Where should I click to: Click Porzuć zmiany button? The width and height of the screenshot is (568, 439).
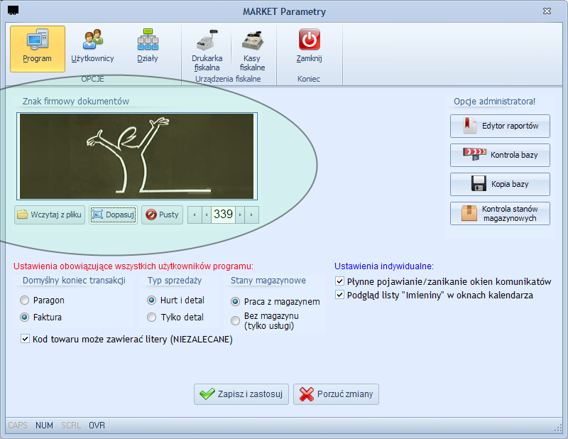pos(336,394)
